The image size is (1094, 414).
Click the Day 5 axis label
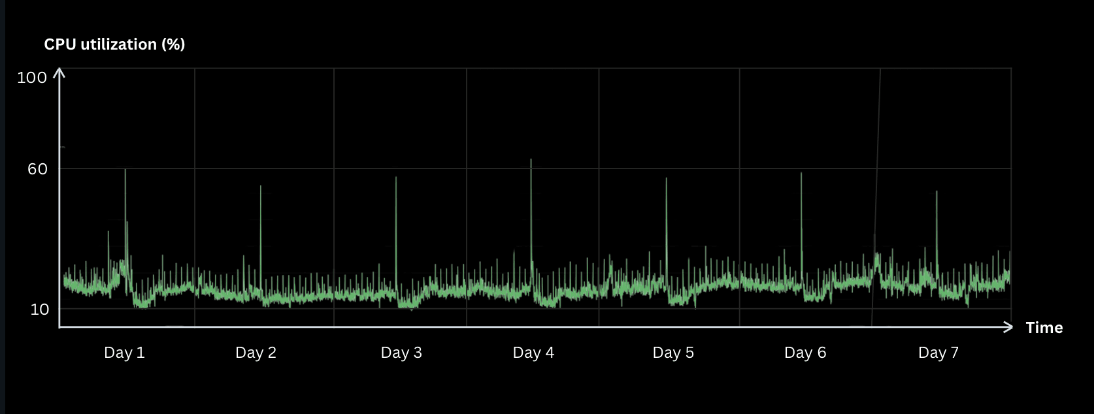click(673, 353)
